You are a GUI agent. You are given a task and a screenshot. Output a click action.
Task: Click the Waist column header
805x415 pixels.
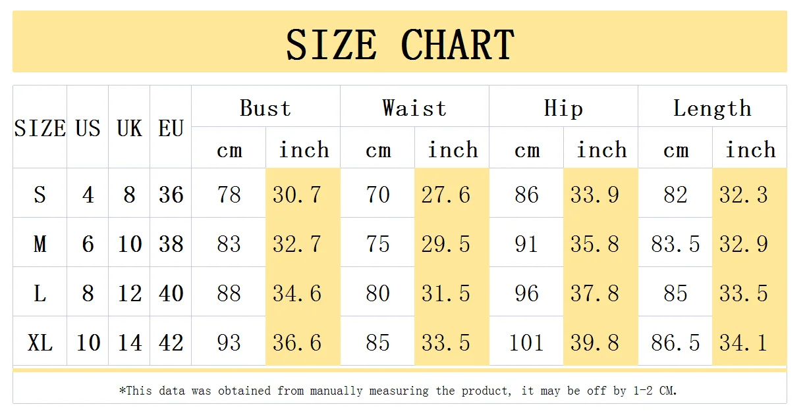[x=414, y=107]
